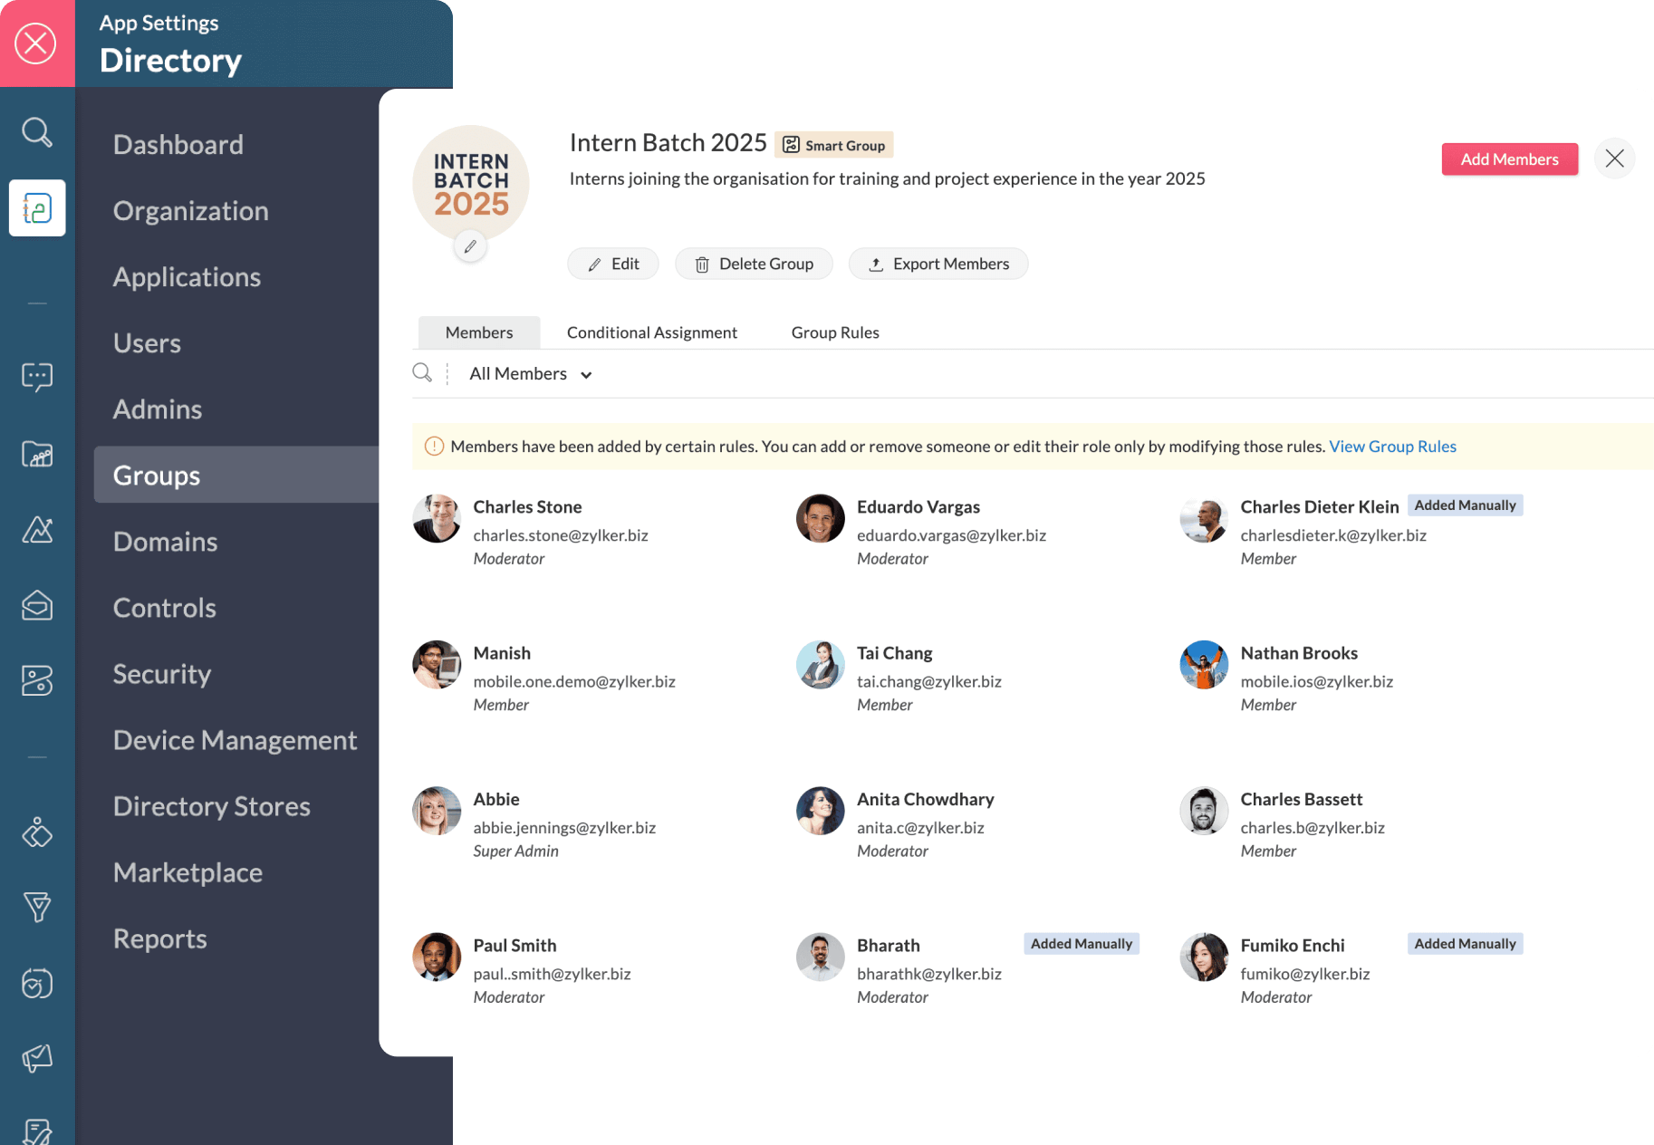The image size is (1654, 1145).
Task: Open the View Group Rules link
Action: pyautogui.click(x=1392, y=446)
